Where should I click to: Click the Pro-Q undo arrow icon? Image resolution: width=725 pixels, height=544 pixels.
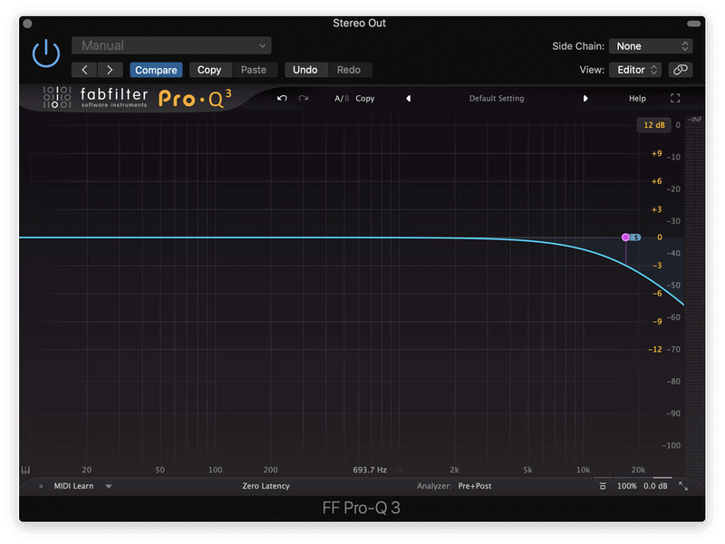pos(282,98)
